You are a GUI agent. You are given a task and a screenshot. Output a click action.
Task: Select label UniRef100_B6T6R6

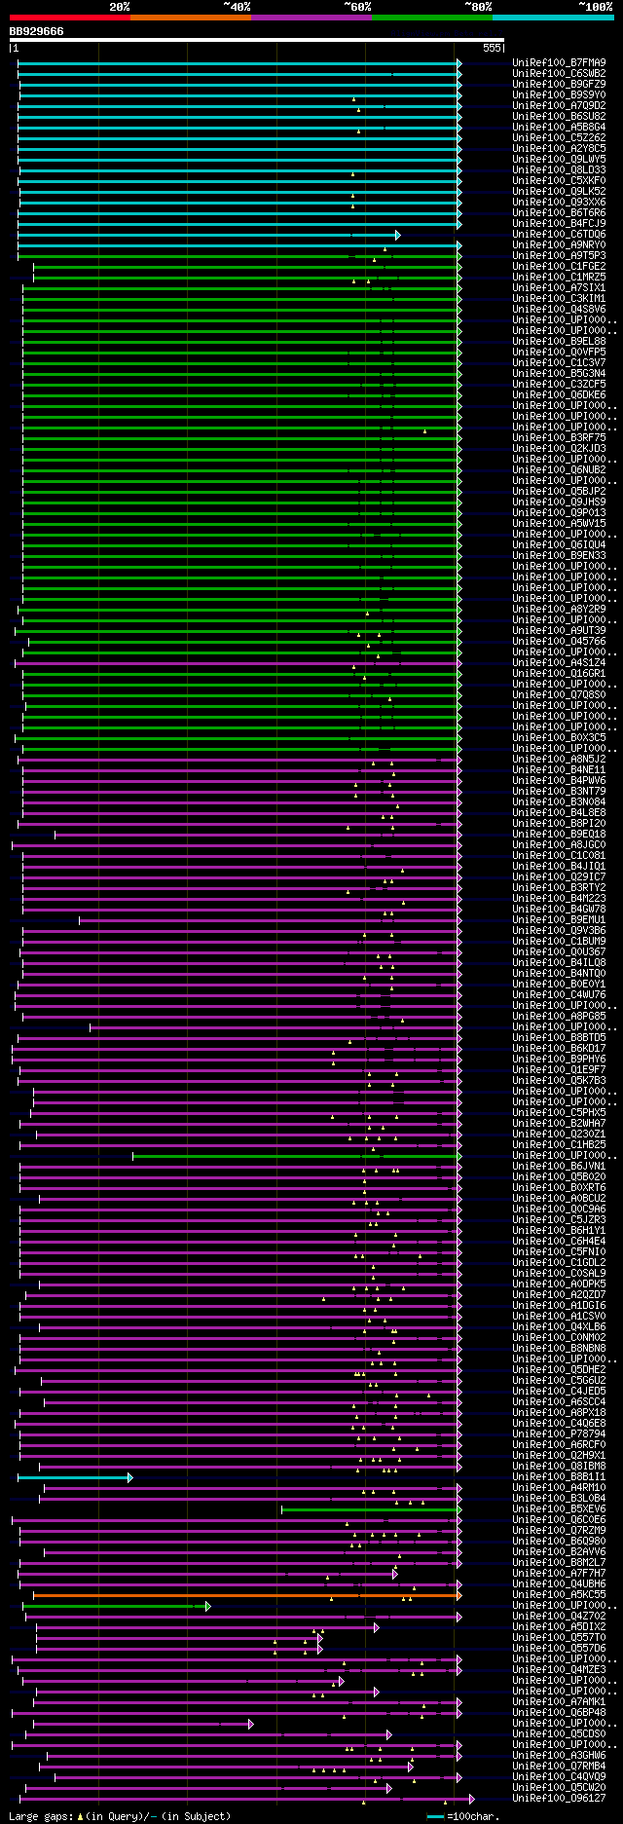tap(559, 213)
